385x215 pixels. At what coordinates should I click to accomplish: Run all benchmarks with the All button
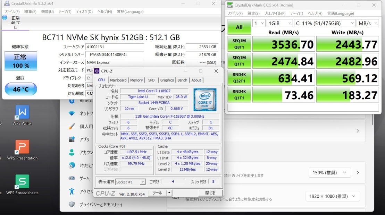(239, 27)
